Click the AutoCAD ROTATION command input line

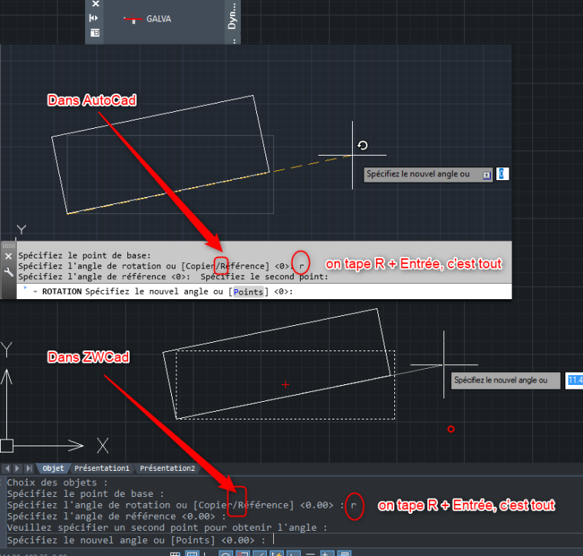coord(264,291)
